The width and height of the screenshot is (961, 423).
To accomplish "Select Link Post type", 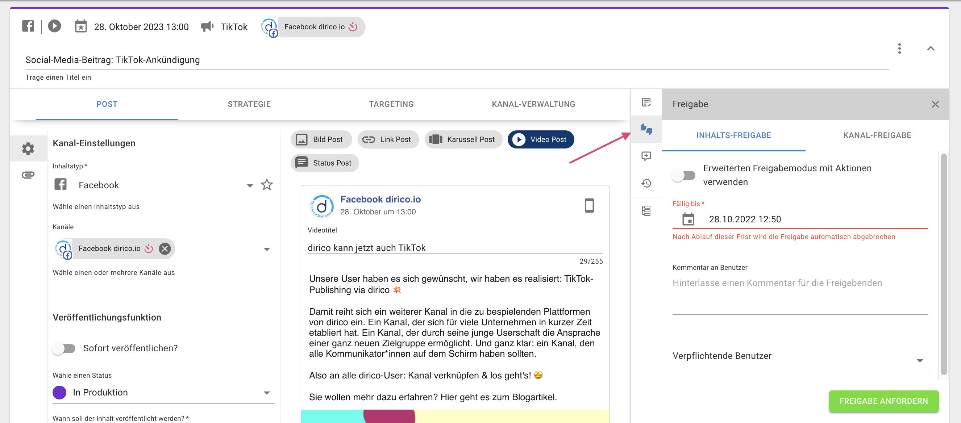I will [x=388, y=139].
